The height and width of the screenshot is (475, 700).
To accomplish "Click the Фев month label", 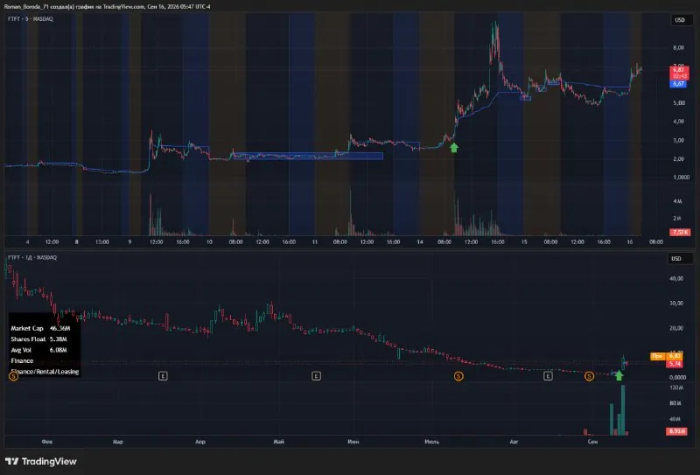I will click(x=47, y=442).
